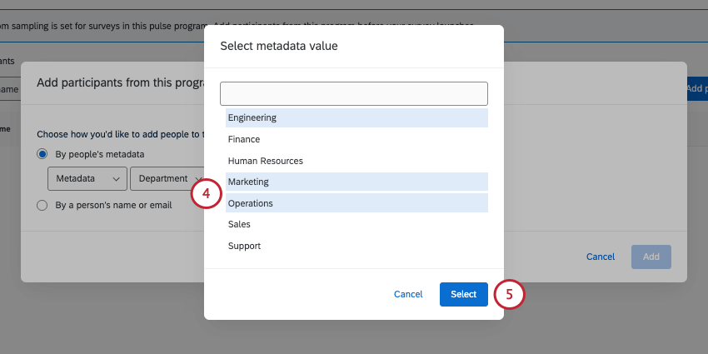Viewport: 708px width, 354px height.
Task: Open the Metadata dropdown
Action: [87, 178]
